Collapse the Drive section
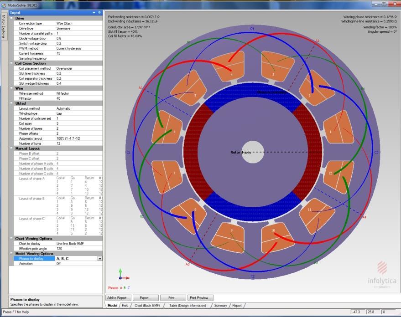 coord(11,18)
